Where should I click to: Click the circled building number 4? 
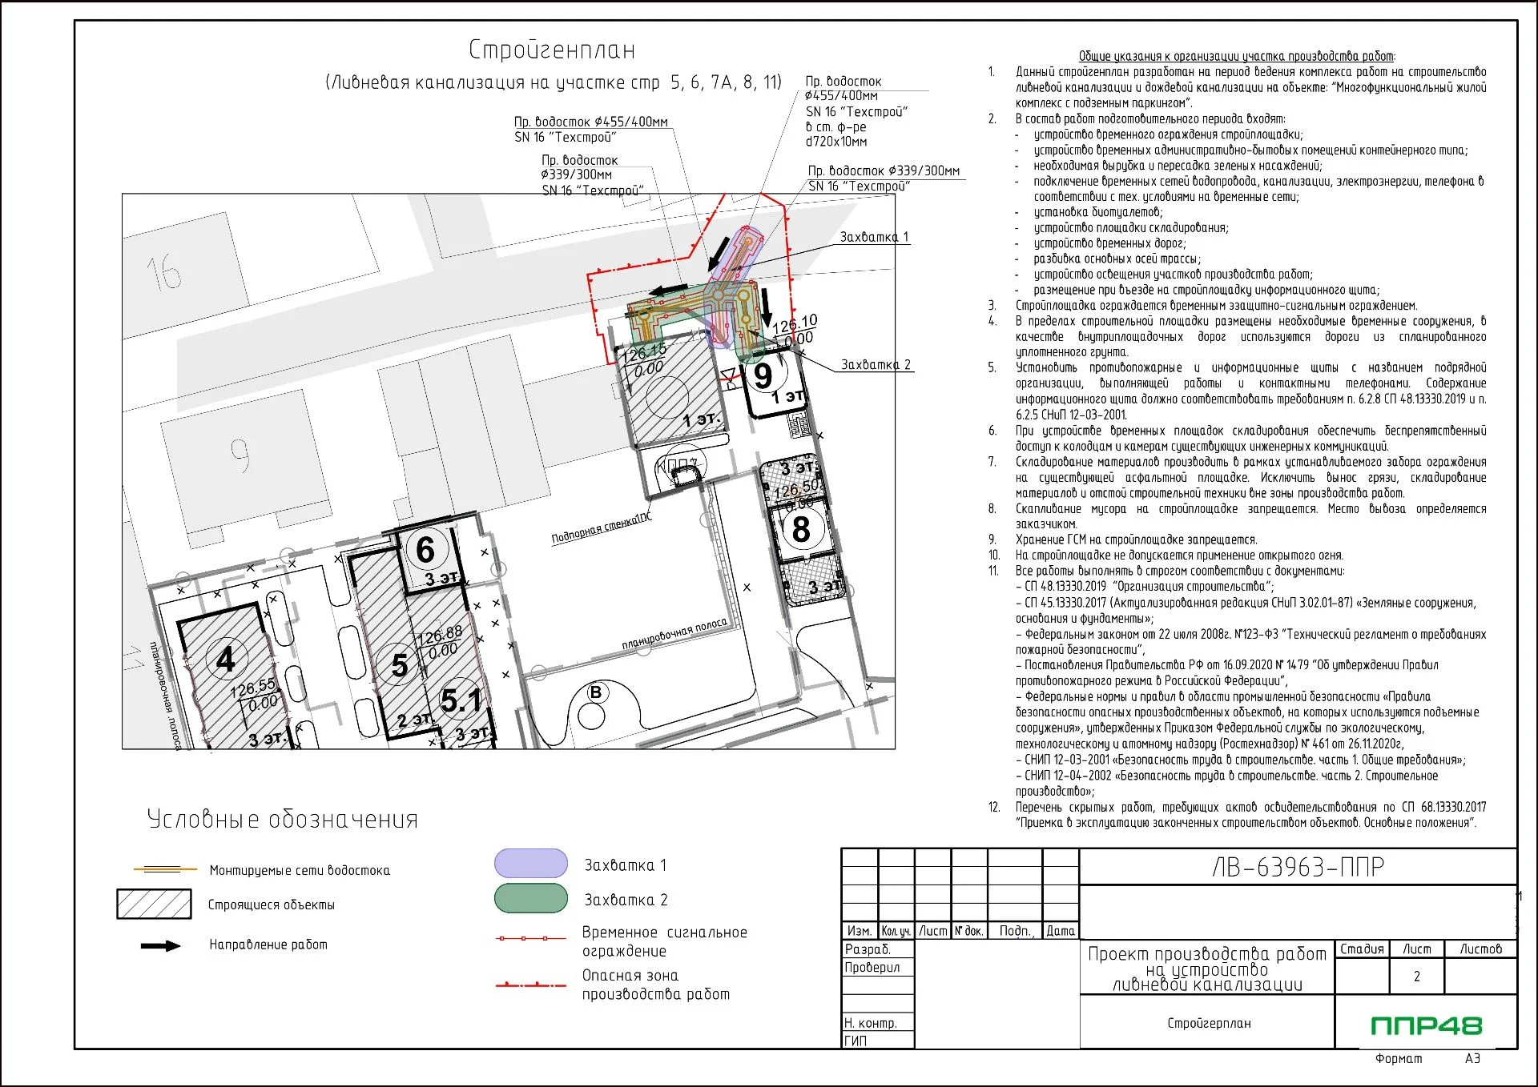226,660
